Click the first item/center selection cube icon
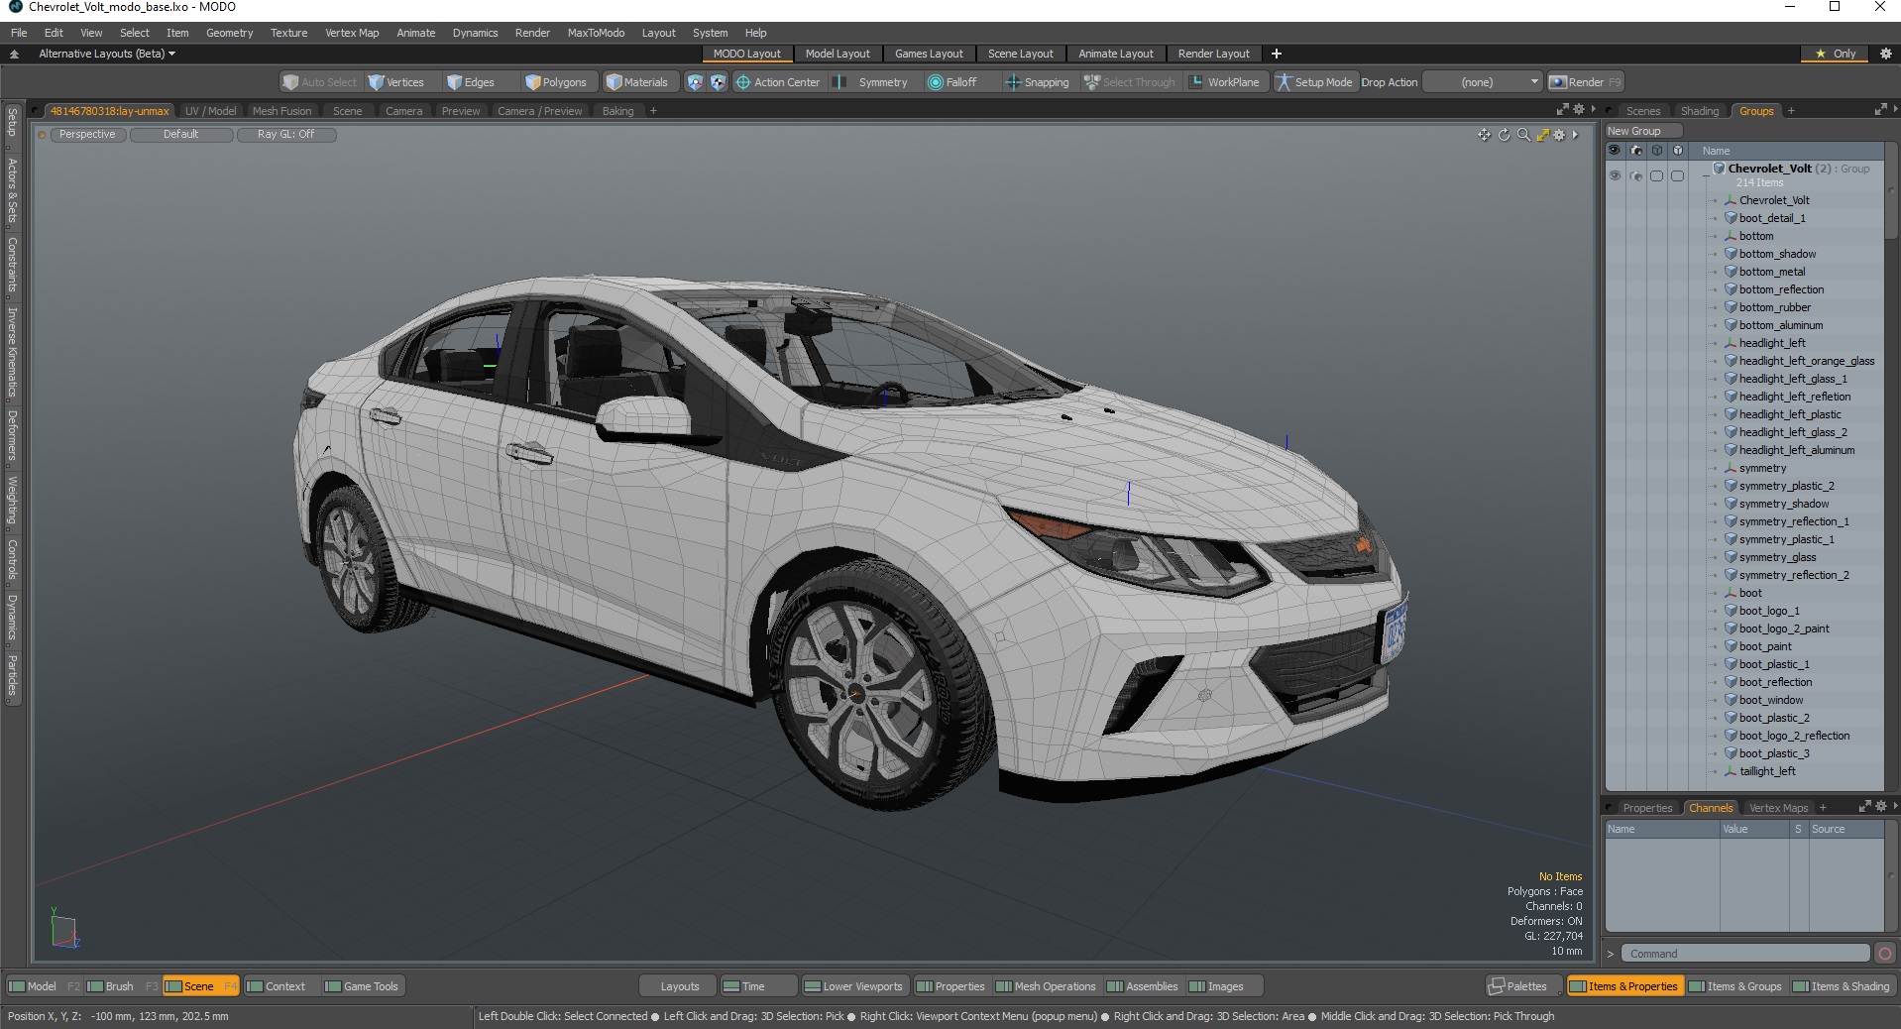Screen dimensions: 1901x1029 coord(695,82)
